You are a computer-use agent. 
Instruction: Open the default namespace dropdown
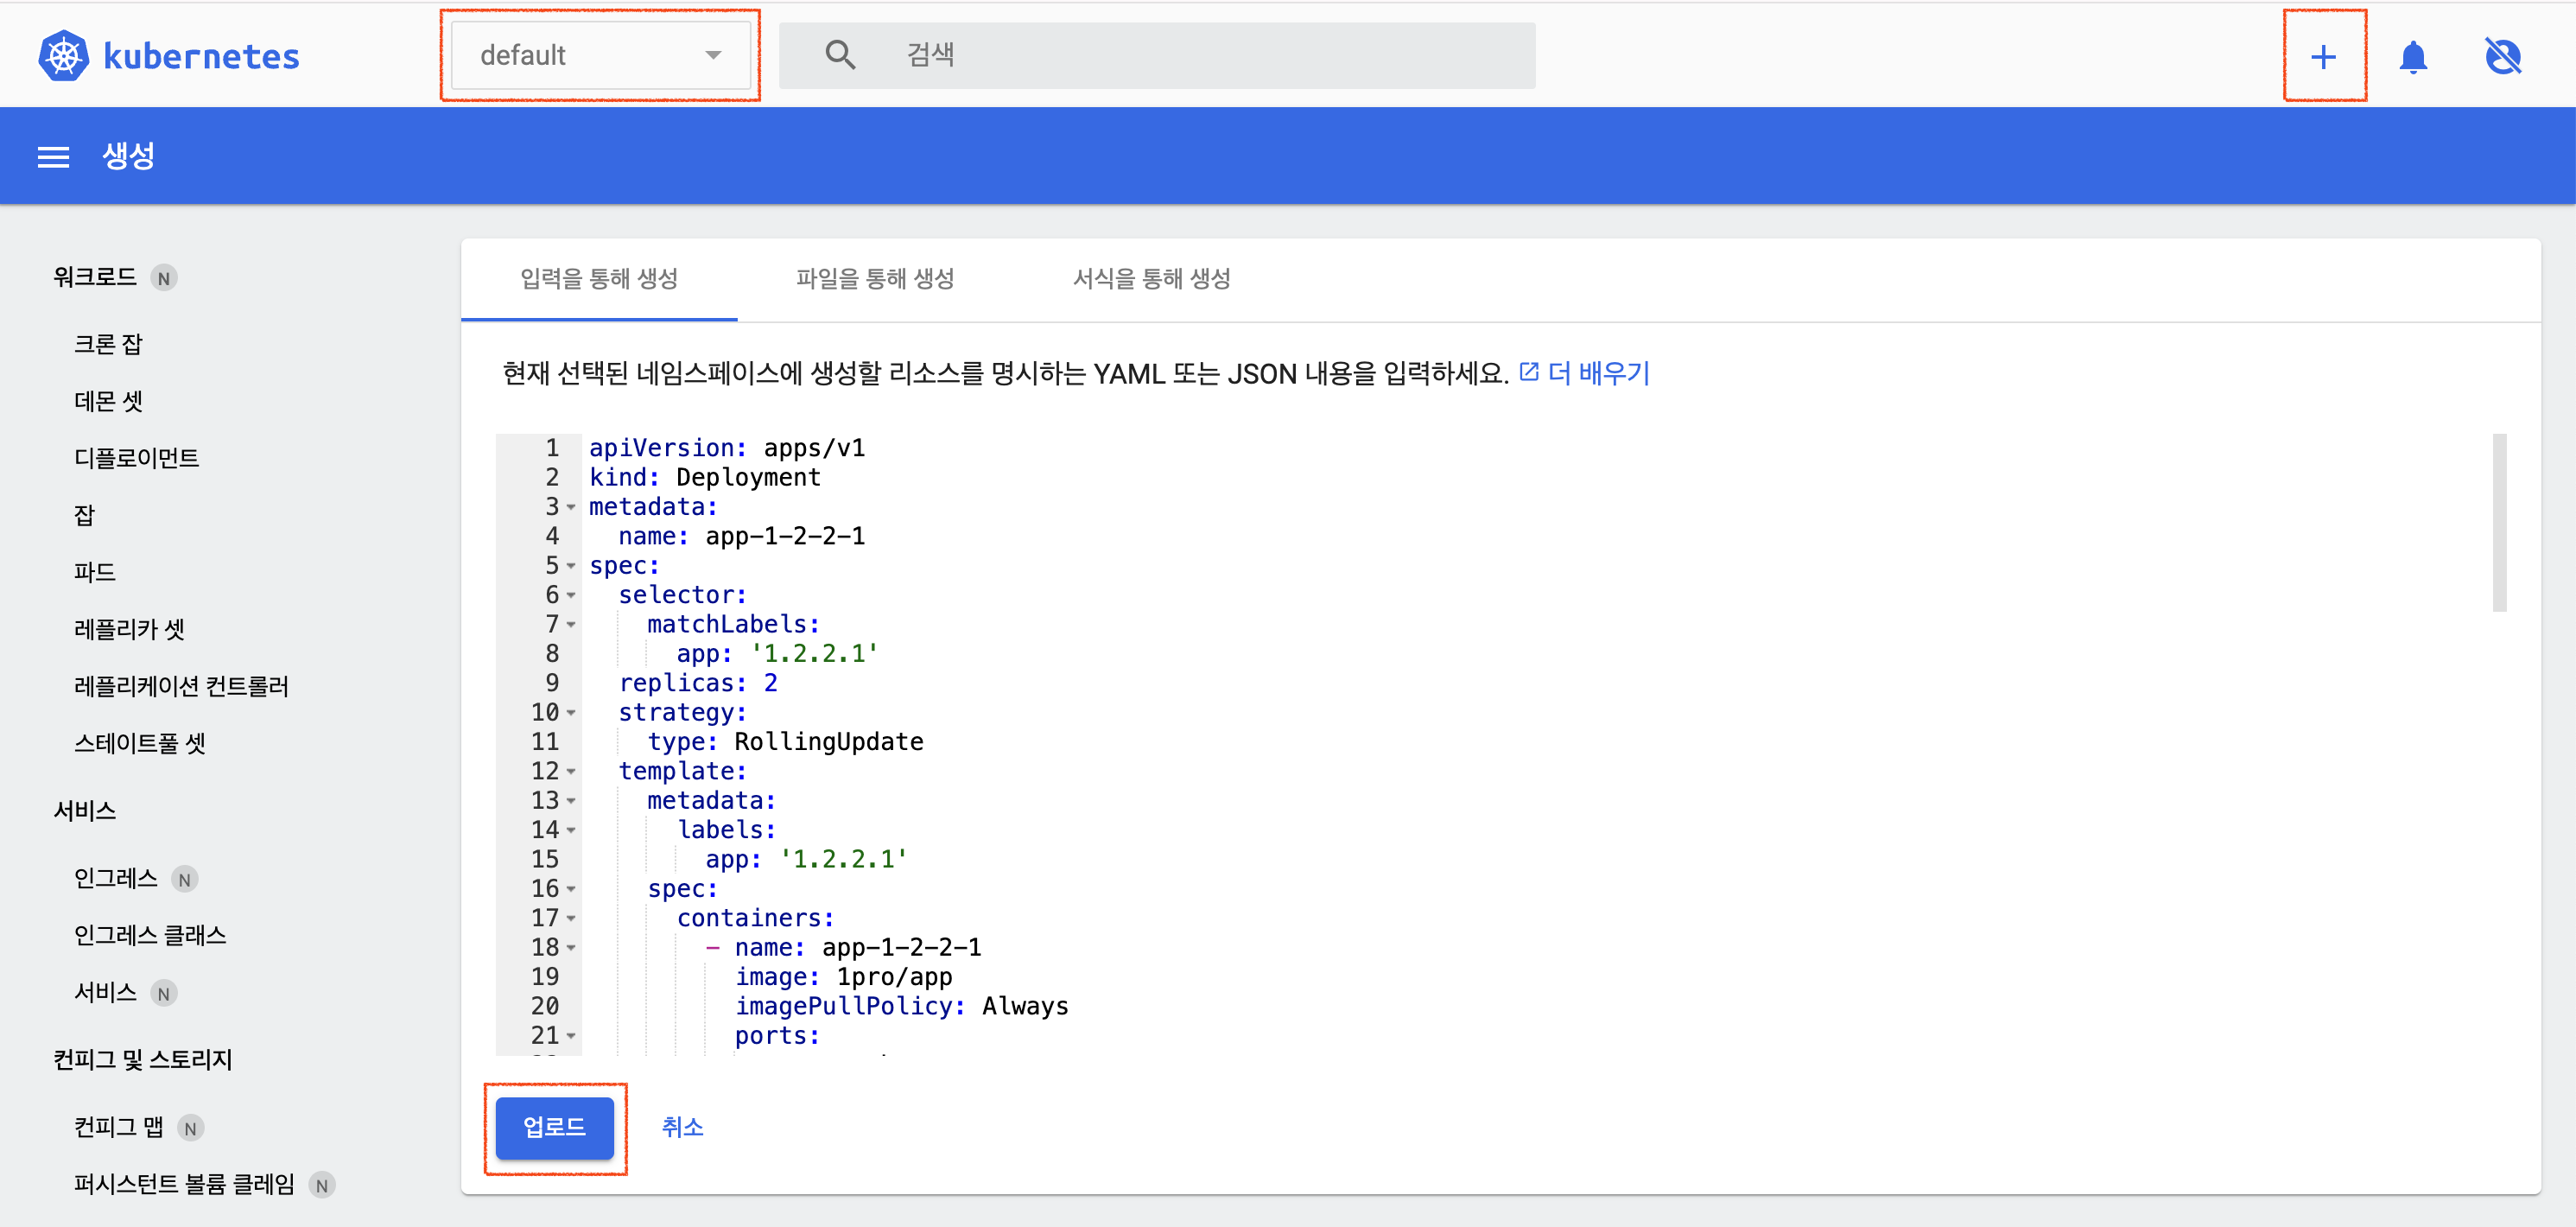pos(600,55)
